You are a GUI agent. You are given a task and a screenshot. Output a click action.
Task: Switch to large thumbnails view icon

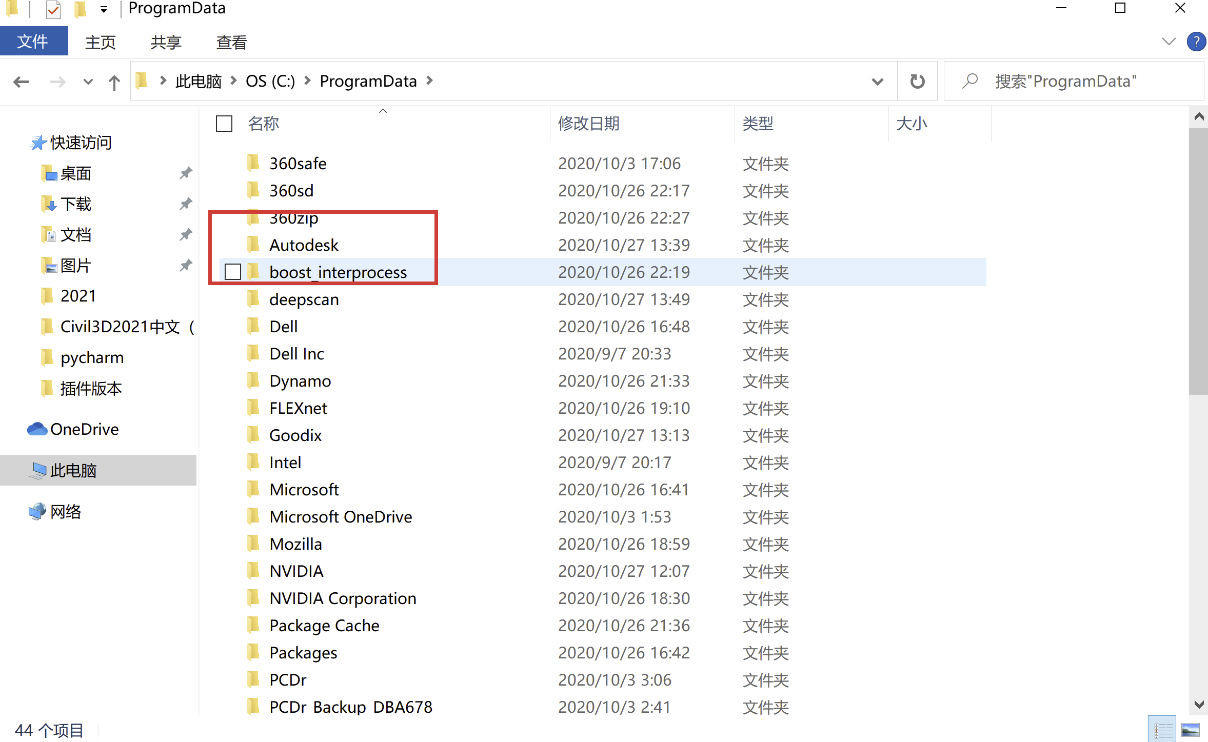coord(1191,729)
